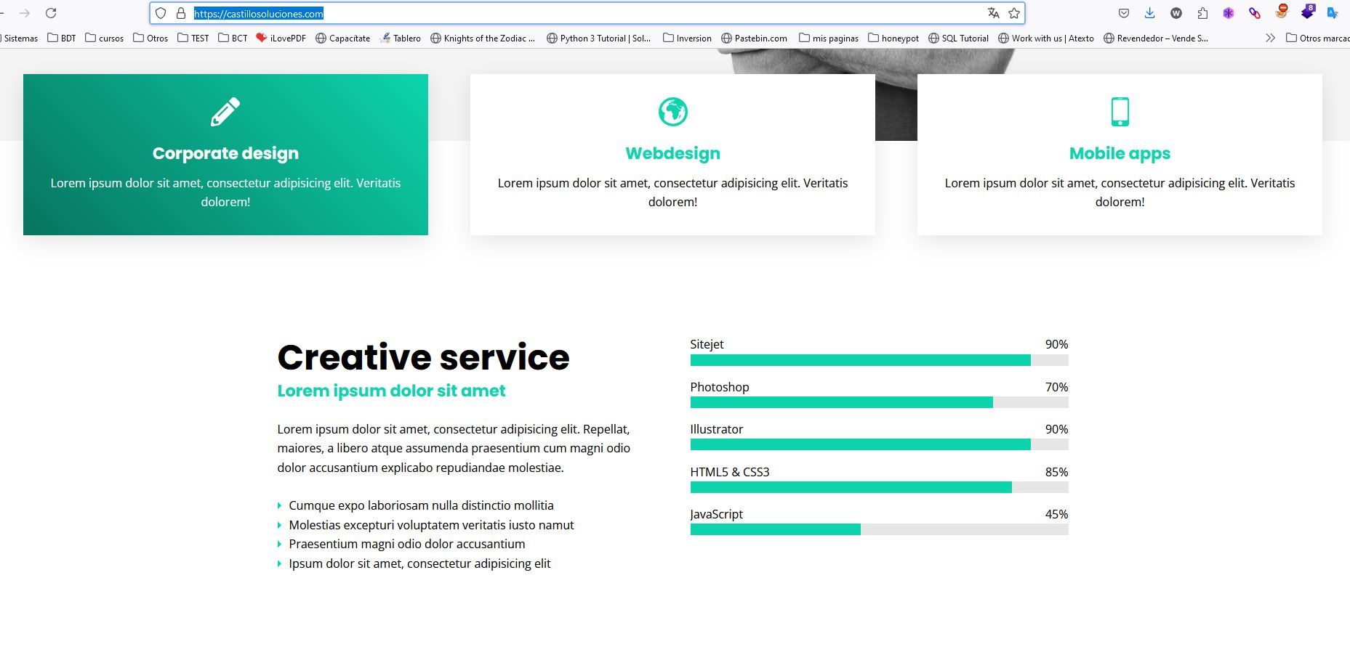The height and width of the screenshot is (668, 1350).
Task: Click the blue translate extension icon
Action: pyautogui.click(x=1333, y=13)
